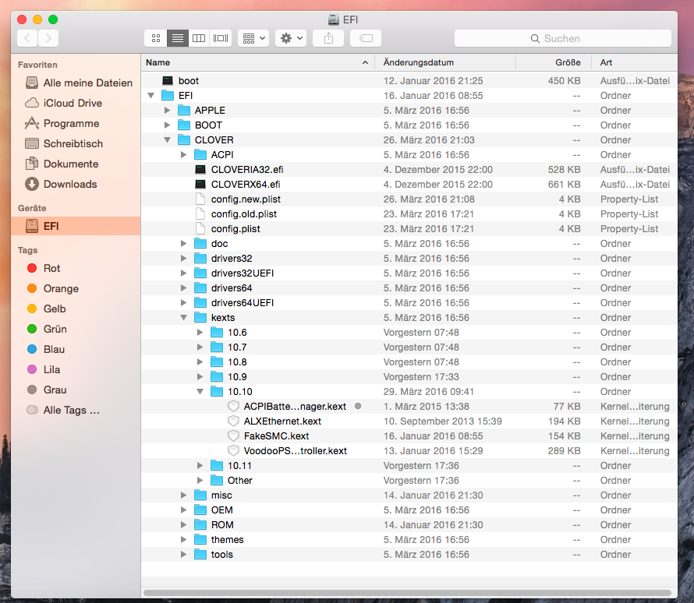Select the CLOVERX64.efi file icon
Screen dimensions: 694x603
coord(200,185)
